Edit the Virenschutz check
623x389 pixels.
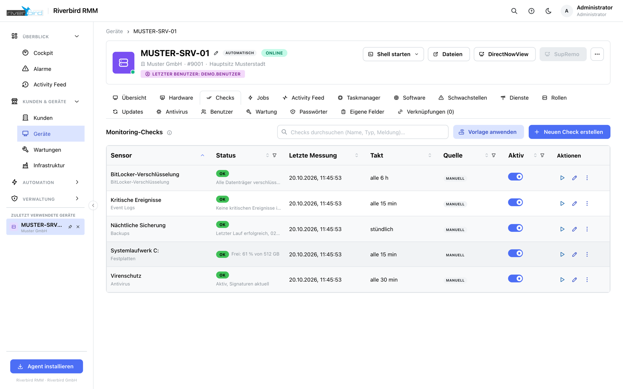tap(574, 280)
